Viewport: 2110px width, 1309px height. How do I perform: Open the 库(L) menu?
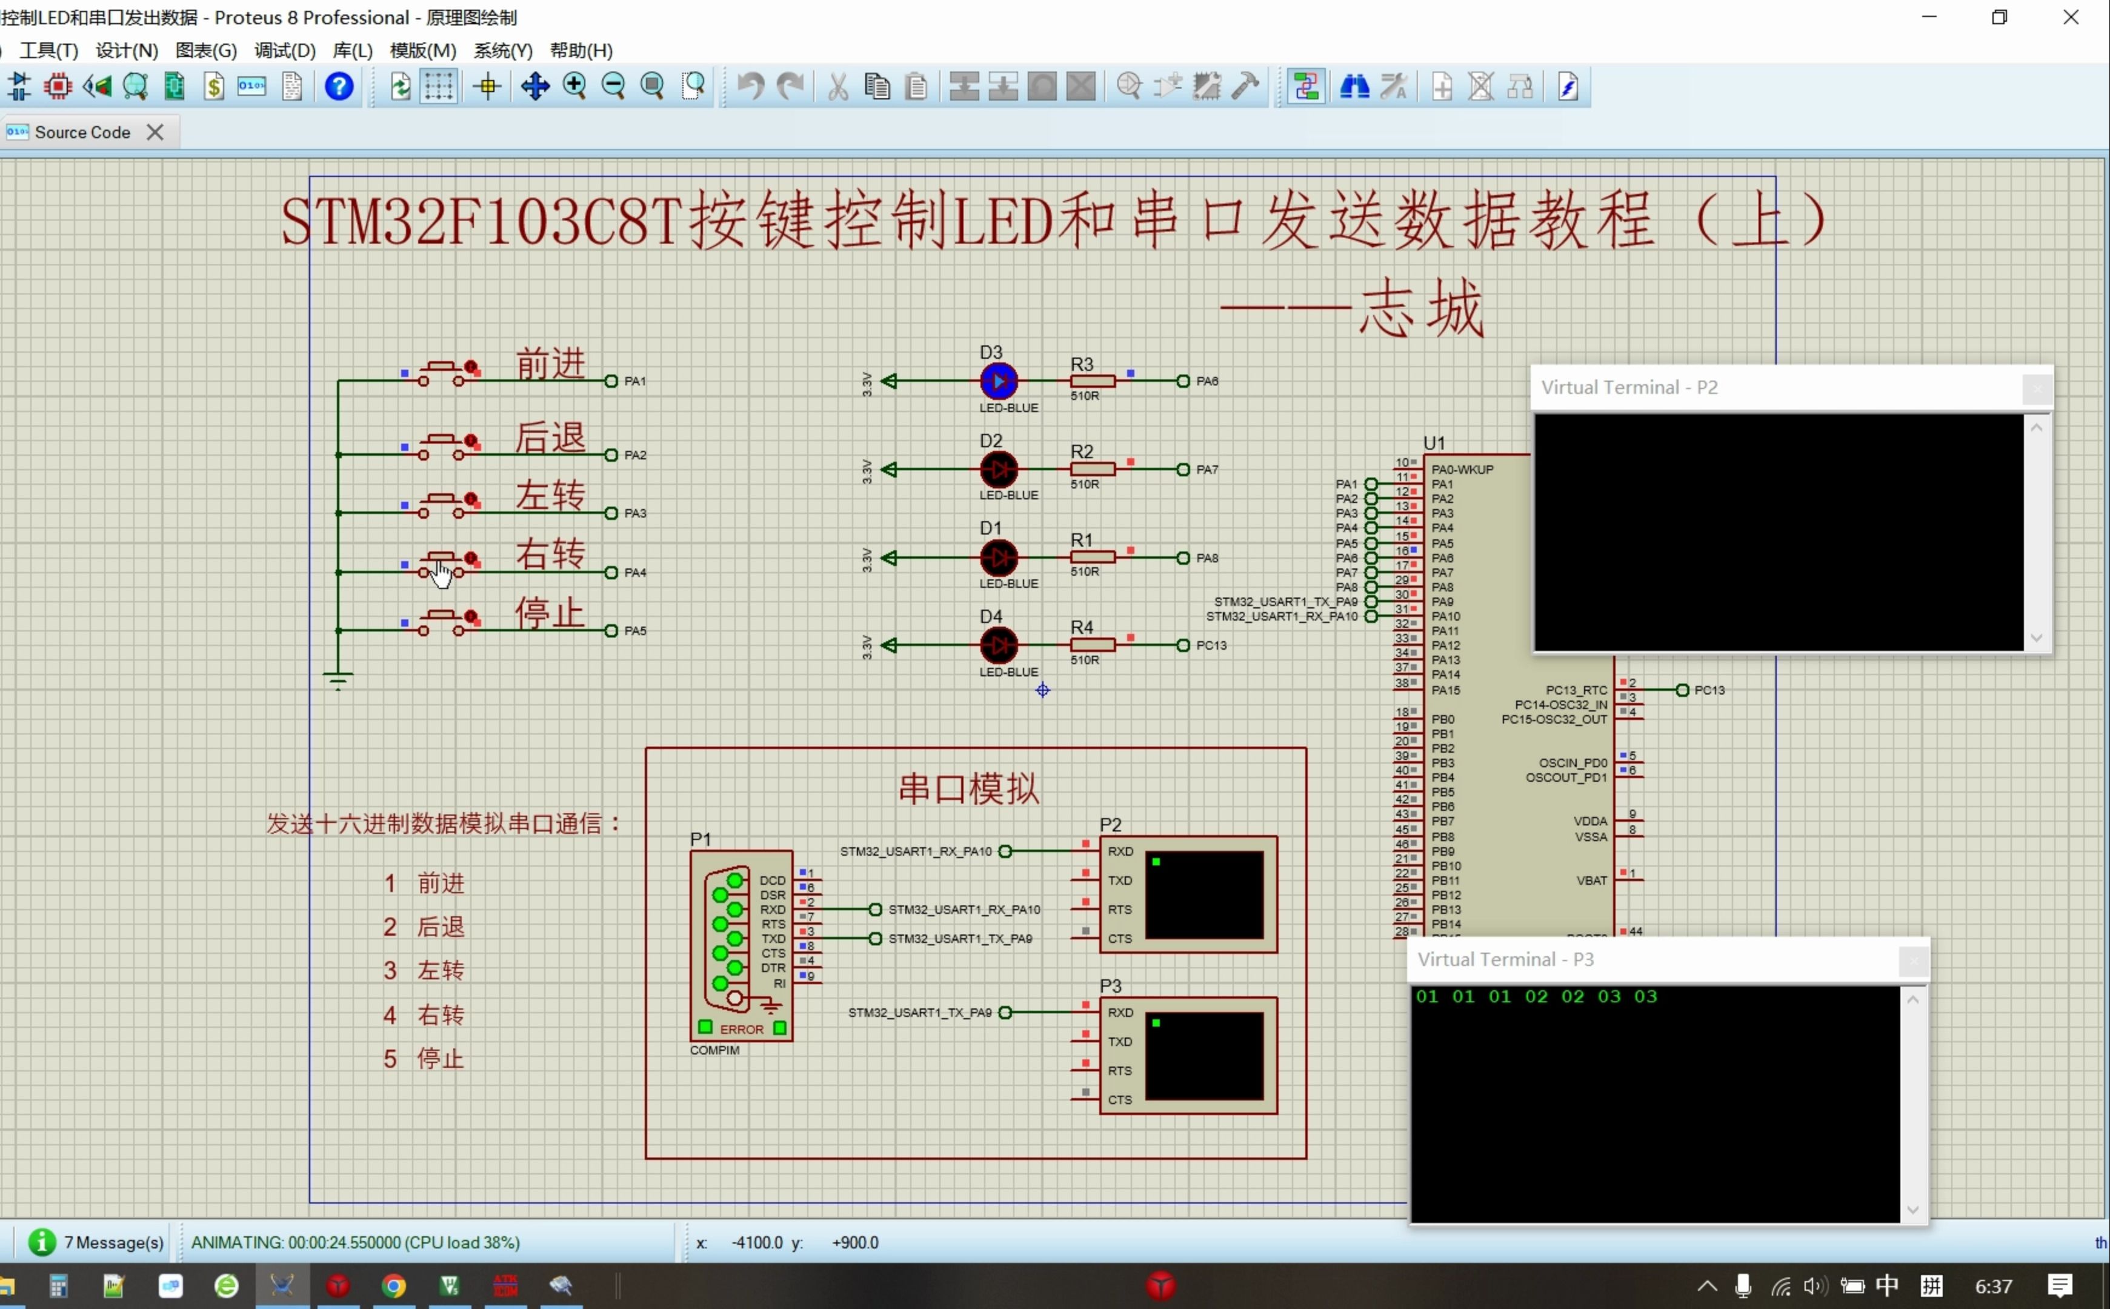point(351,50)
